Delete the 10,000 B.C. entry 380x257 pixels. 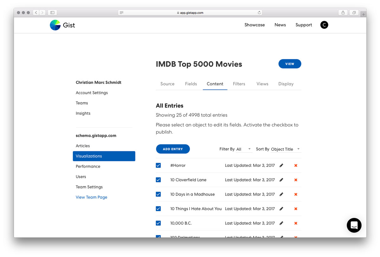pos(296,223)
